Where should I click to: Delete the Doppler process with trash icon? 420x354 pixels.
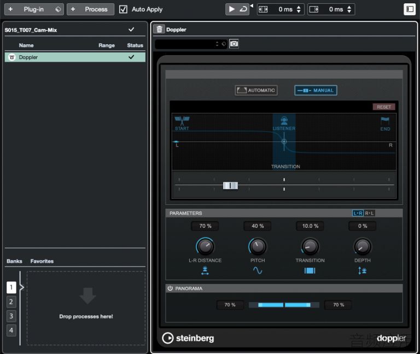(159, 29)
